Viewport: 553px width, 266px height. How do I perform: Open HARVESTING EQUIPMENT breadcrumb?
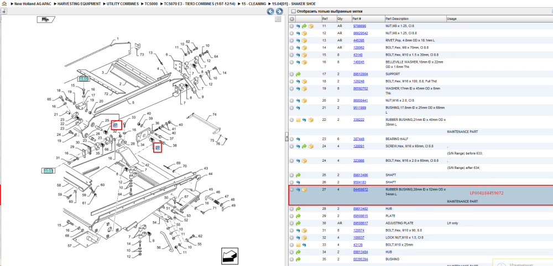(79, 3)
